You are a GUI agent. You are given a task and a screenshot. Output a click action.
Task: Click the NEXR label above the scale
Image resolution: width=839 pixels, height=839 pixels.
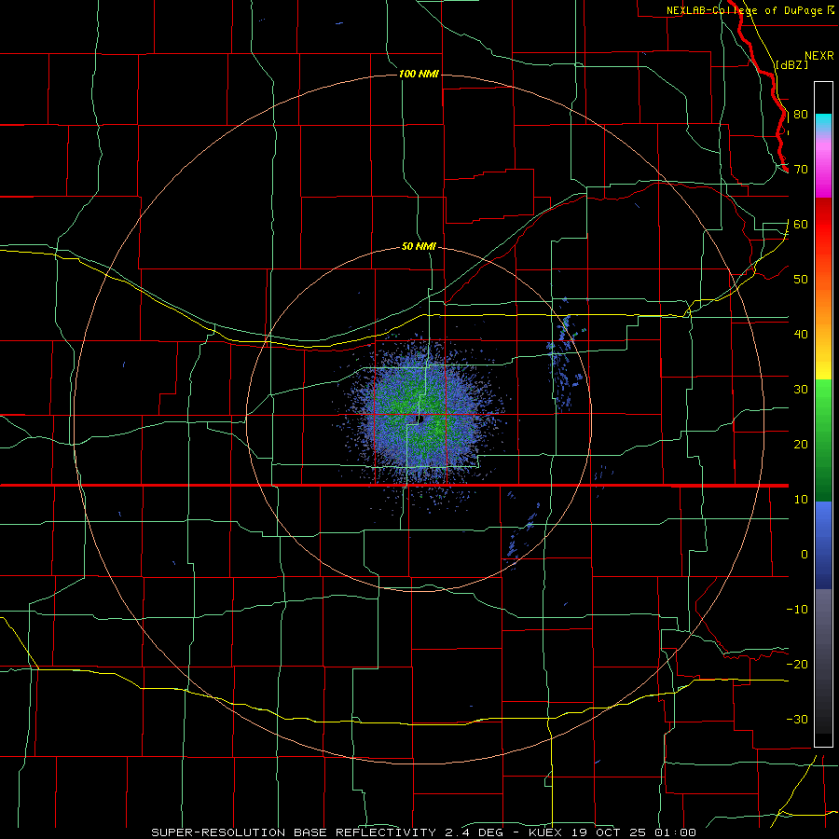click(x=818, y=56)
